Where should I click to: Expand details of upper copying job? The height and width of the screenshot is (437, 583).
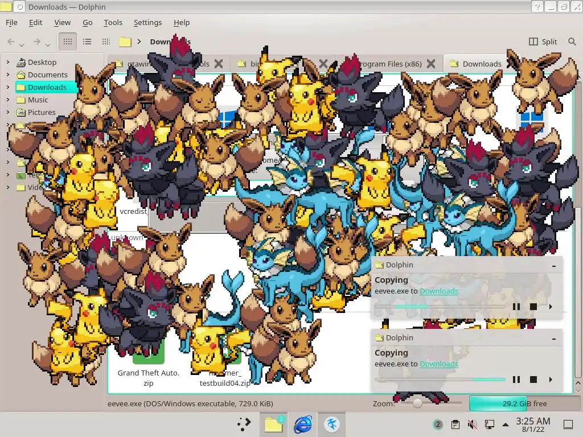point(551,307)
